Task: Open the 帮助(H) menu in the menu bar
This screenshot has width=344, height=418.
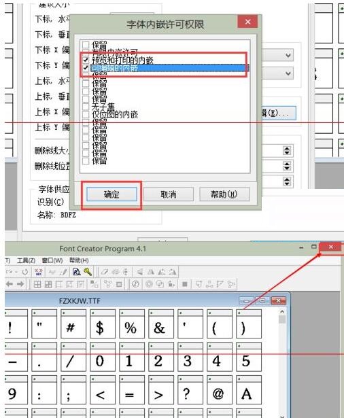Action: pyautogui.click(x=79, y=260)
